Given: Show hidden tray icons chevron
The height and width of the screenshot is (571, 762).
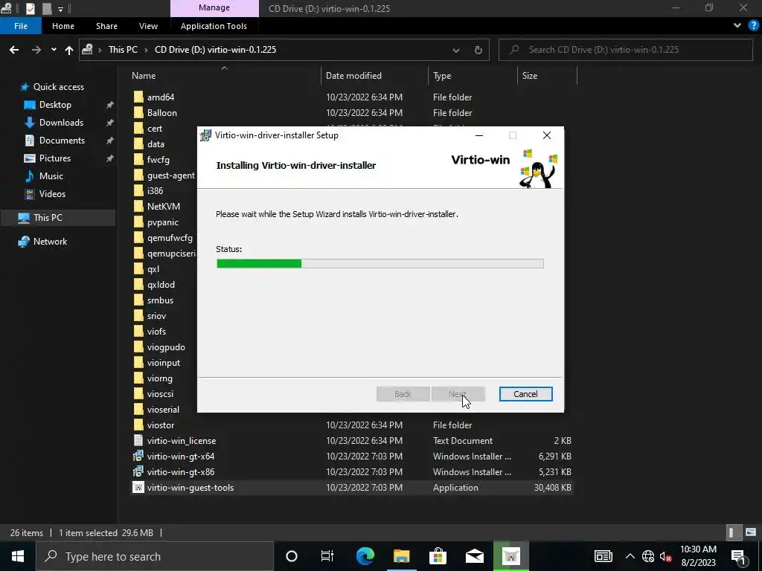Looking at the screenshot, I should coord(630,556).
